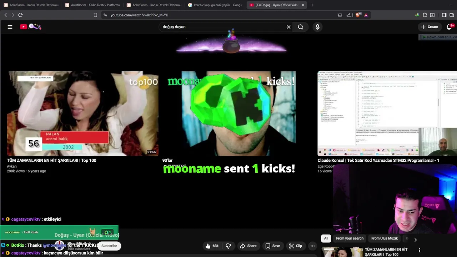Open the Claude Konsol video title link

tap(378, 161)
